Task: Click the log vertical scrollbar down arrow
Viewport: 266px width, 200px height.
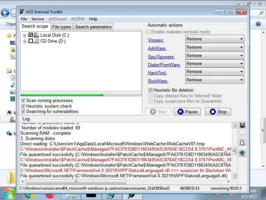Action: point(234,176)
